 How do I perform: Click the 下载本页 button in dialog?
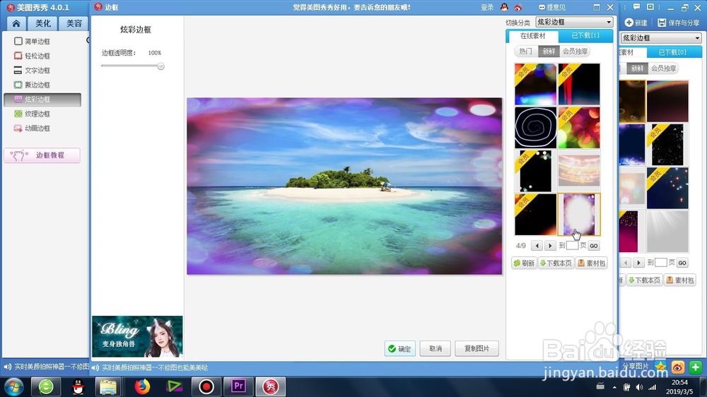point(556,263)
